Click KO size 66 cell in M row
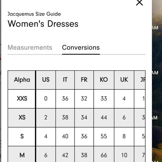The width and height of the screenshot is (162, 162). click(104, 155)
